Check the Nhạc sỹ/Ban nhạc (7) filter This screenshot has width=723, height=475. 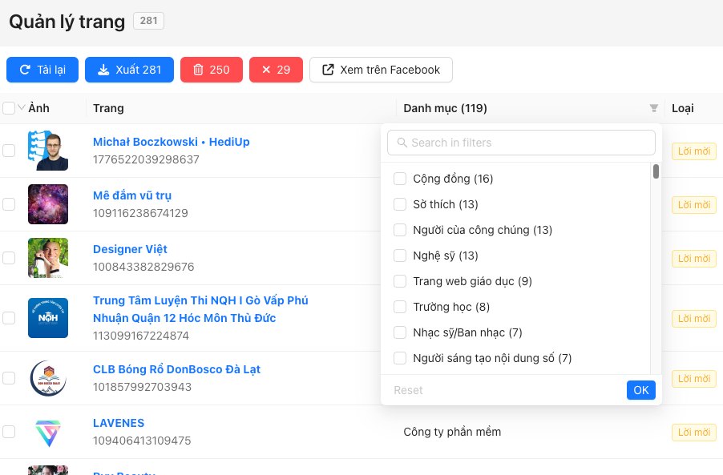400,332
